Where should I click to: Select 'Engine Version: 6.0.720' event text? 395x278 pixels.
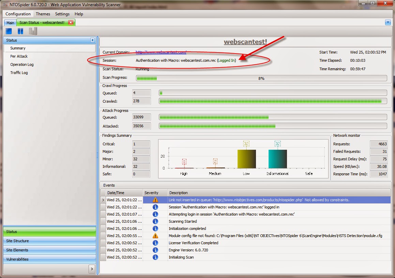coord(188,250)
